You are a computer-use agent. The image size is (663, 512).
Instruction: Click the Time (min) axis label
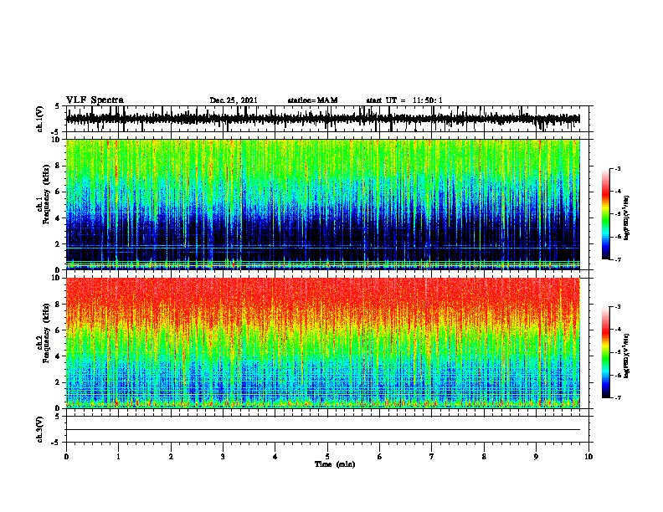[335, 464]
